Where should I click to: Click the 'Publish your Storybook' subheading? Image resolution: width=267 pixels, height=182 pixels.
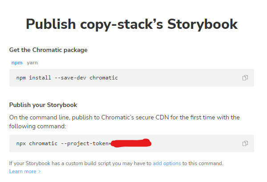pos(43,105)
